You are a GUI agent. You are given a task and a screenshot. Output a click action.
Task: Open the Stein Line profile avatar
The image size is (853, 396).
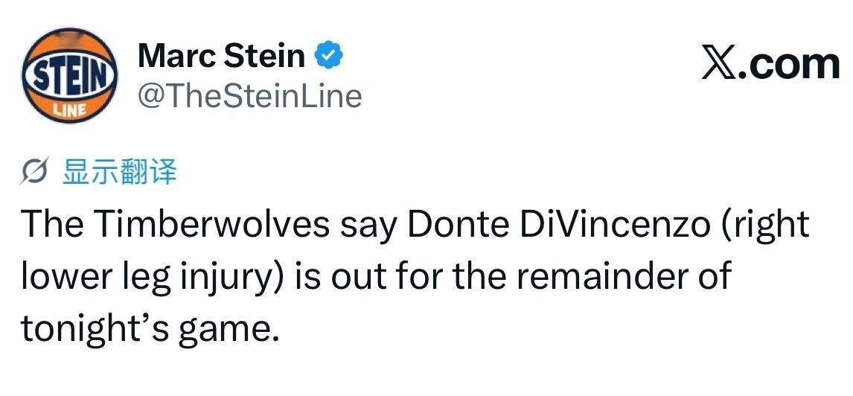click(x=70, y=74)
